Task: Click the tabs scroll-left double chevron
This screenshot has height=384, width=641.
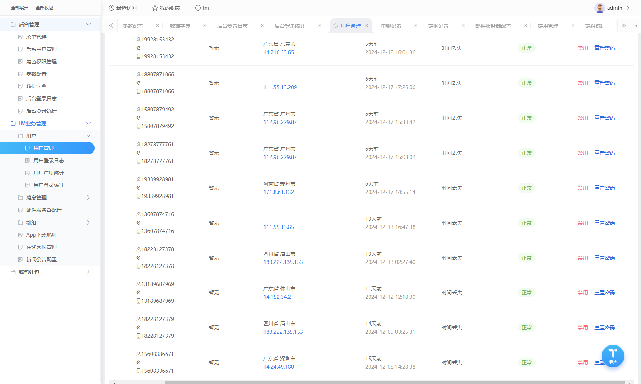Action: point(111,25)
